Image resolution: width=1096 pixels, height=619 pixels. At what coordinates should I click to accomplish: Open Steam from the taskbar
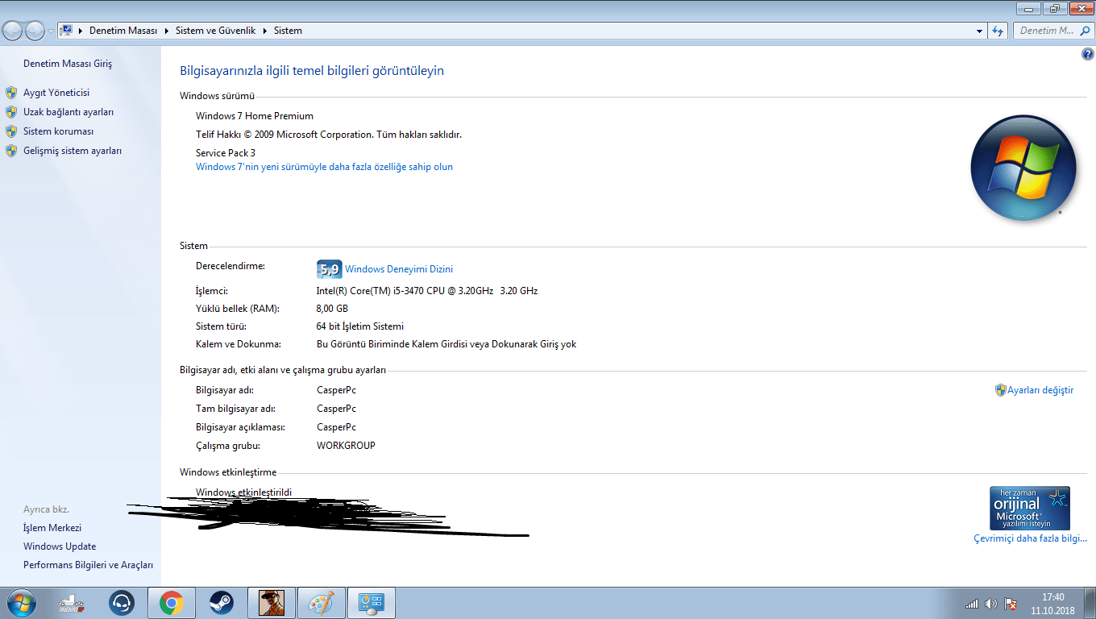pyautogui.click(x=221, y=603)
